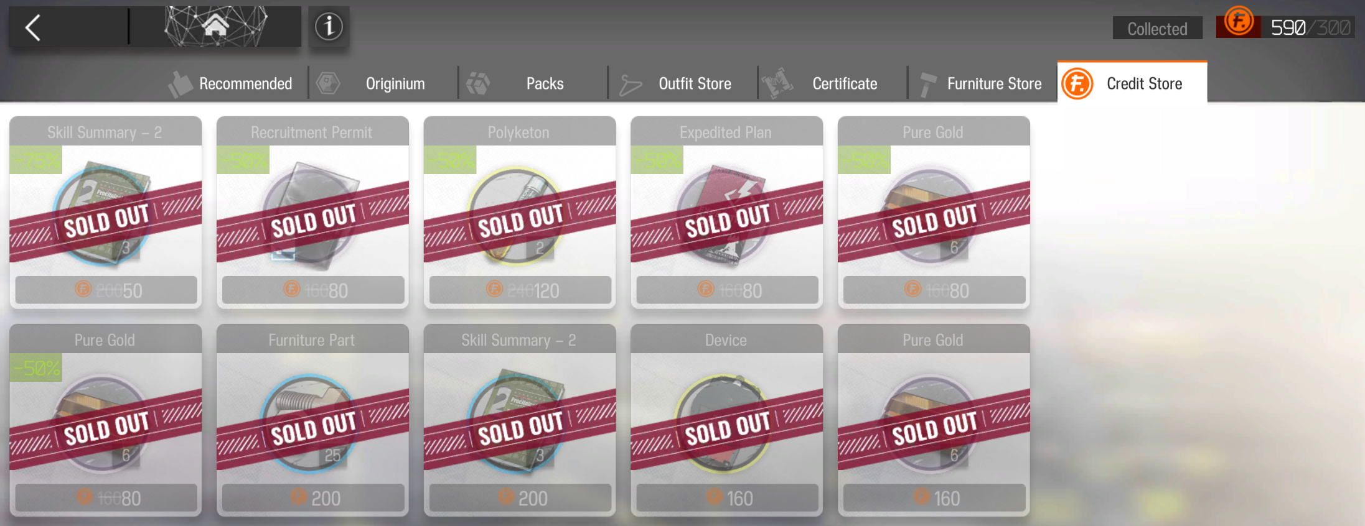Screen dimensions: 1365x526
Task: Open the info circle icon
Action: [329, 26]
